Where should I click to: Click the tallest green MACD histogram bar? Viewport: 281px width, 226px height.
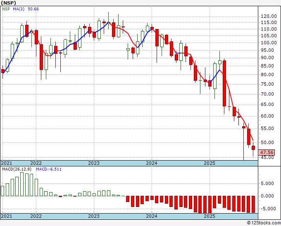(22, 184)
